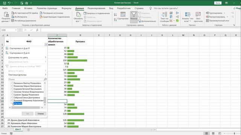Switch to the Рецензирование tab
The image size is (241, 135).
96,8
